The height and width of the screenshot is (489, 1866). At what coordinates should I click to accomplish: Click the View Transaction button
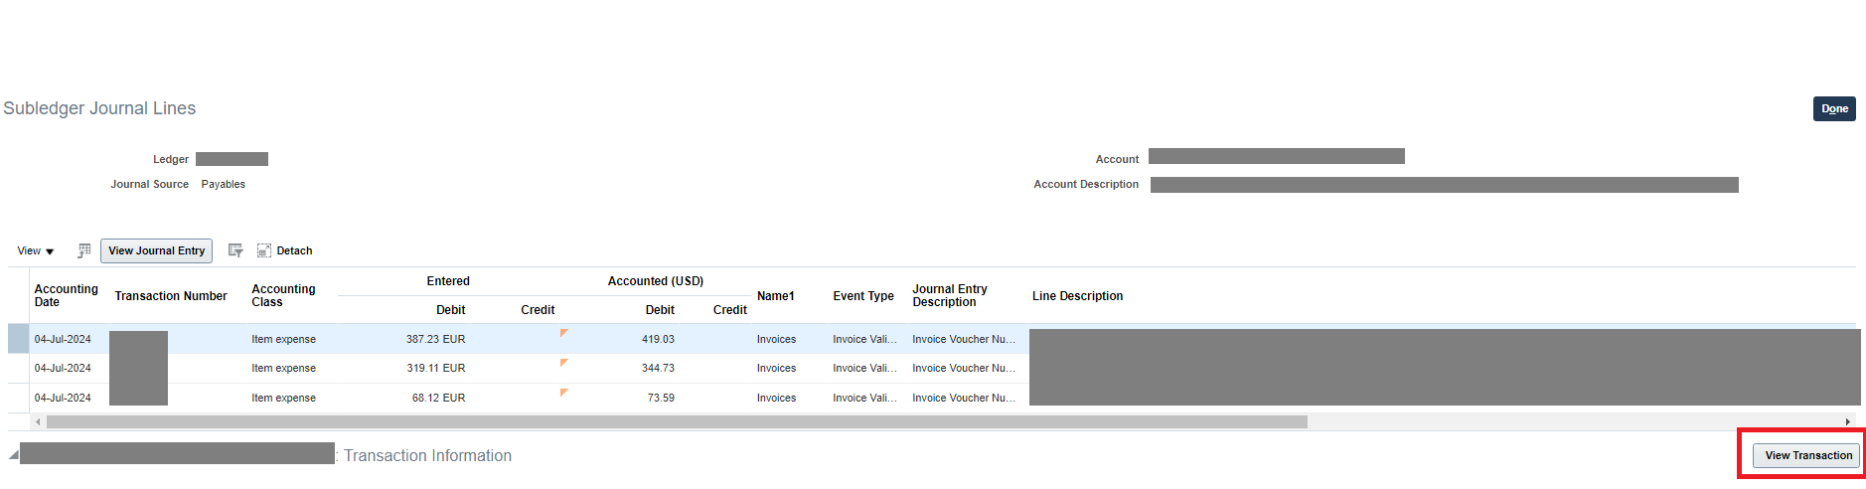point(1807,455)
